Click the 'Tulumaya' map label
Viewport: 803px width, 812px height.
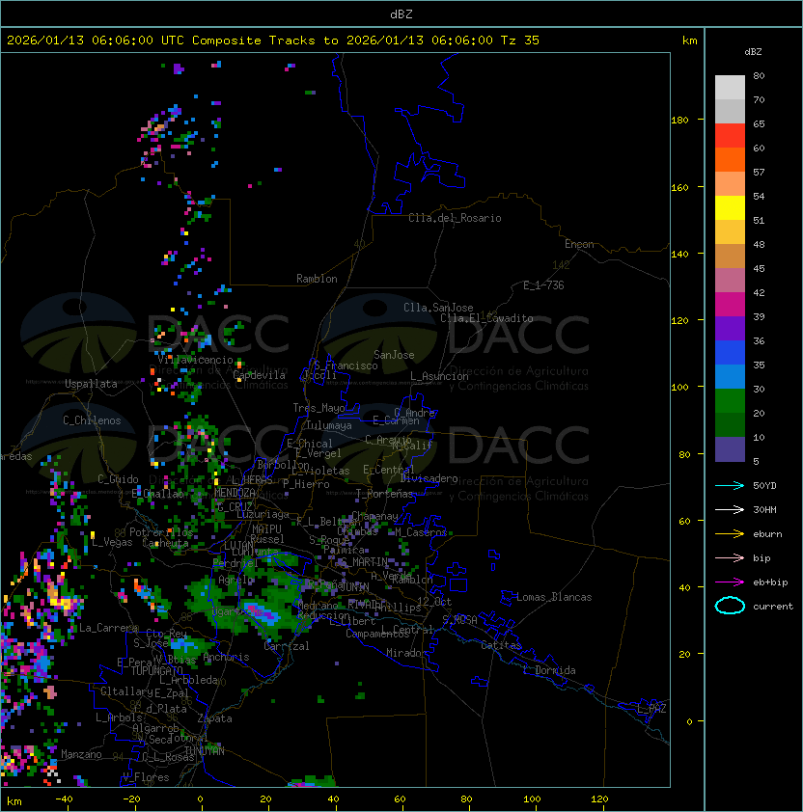(329, 425)
